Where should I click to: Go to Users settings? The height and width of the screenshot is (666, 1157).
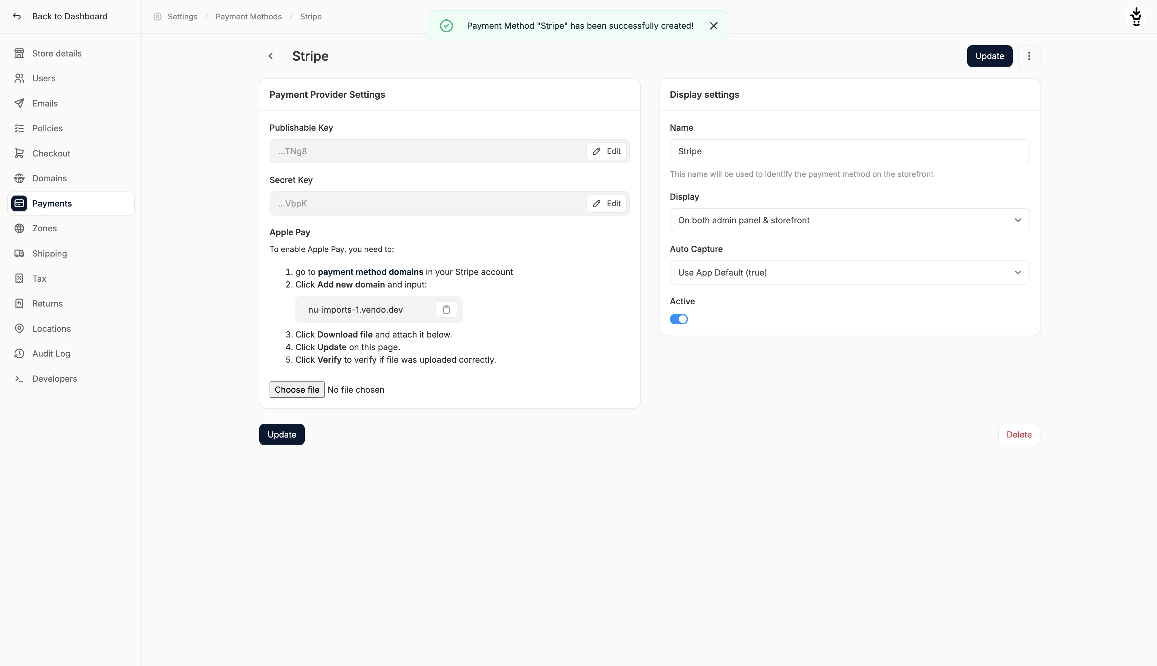[x=71, y=78]
